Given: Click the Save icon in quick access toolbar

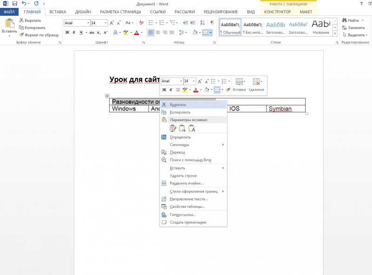Looking at the screenshot, I should click(15, 4).
